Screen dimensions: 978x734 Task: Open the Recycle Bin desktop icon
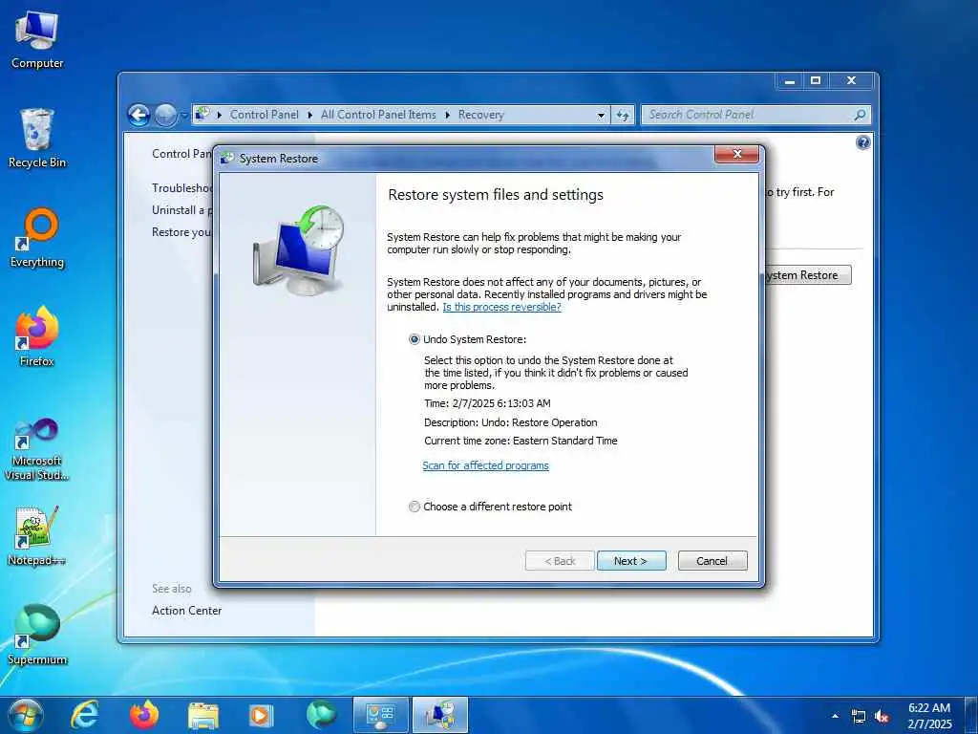37,139
